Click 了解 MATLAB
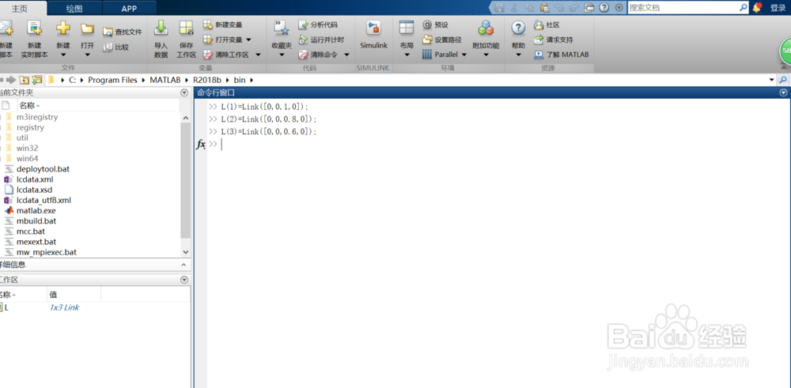The height and width of the screenshot is (388, 791). pyautogui.click(x=562, y=55)
